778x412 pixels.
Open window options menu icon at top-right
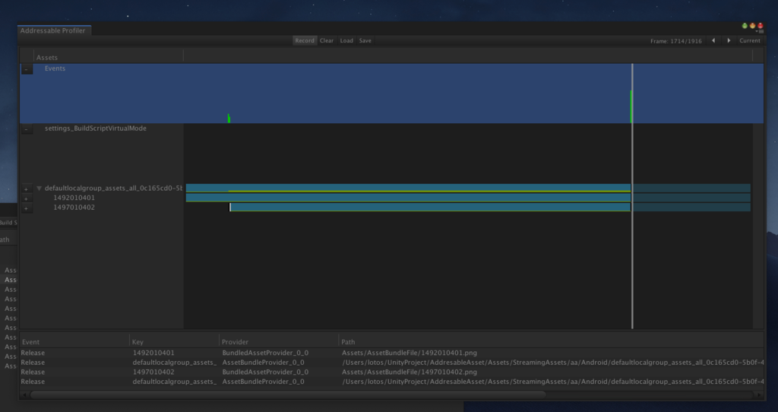761,32
